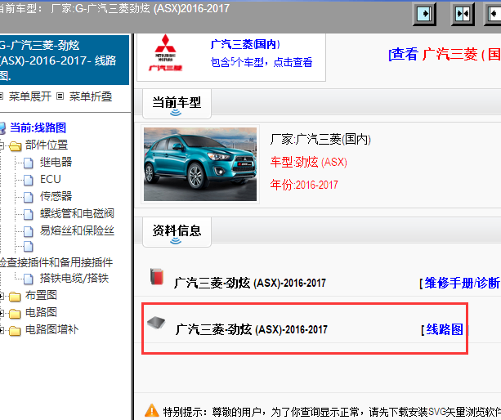Click the icon beside 菜单折叠
Image resolution: width=501 pixels, height=420 pixels.
[60, 96]
